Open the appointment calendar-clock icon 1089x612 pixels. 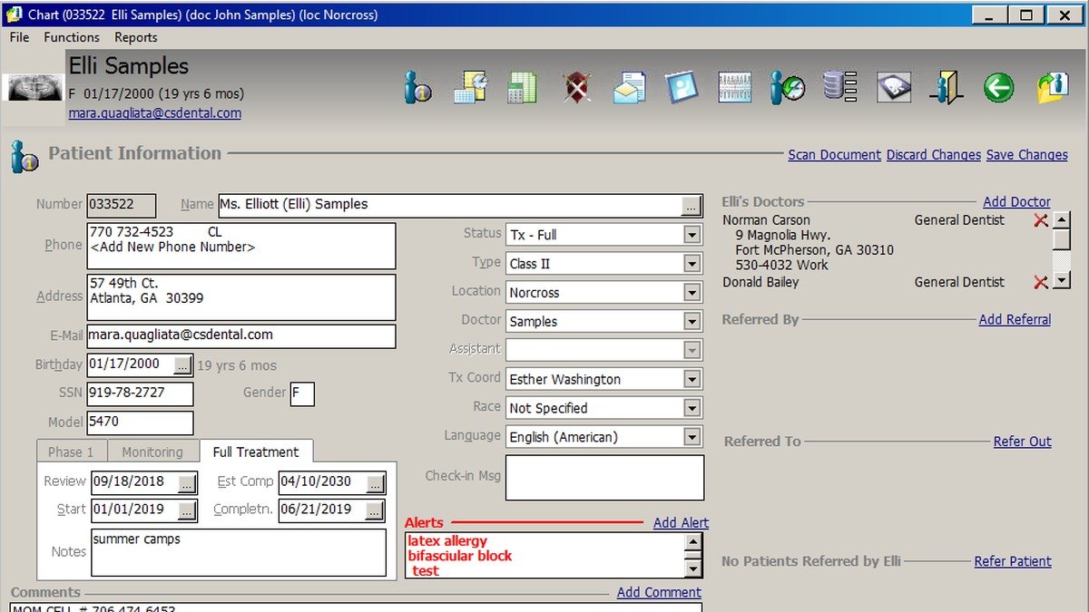tap(471, 88)
